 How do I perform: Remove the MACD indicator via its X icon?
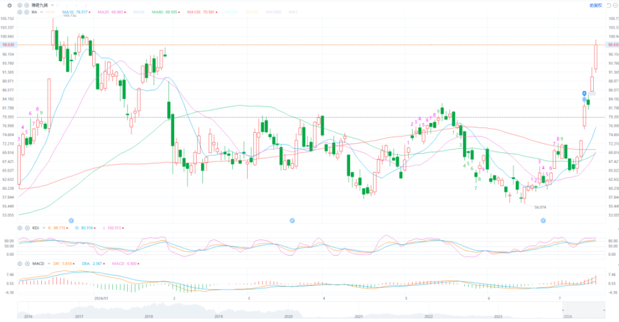27,263
